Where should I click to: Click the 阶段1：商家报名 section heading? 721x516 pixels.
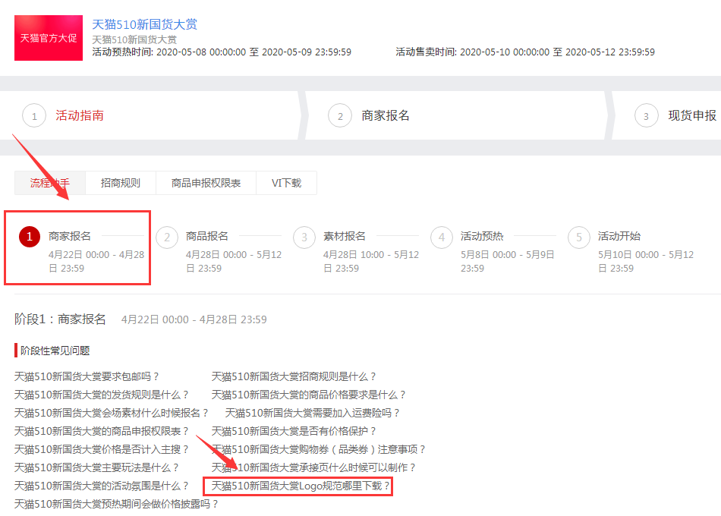[60, 319]
